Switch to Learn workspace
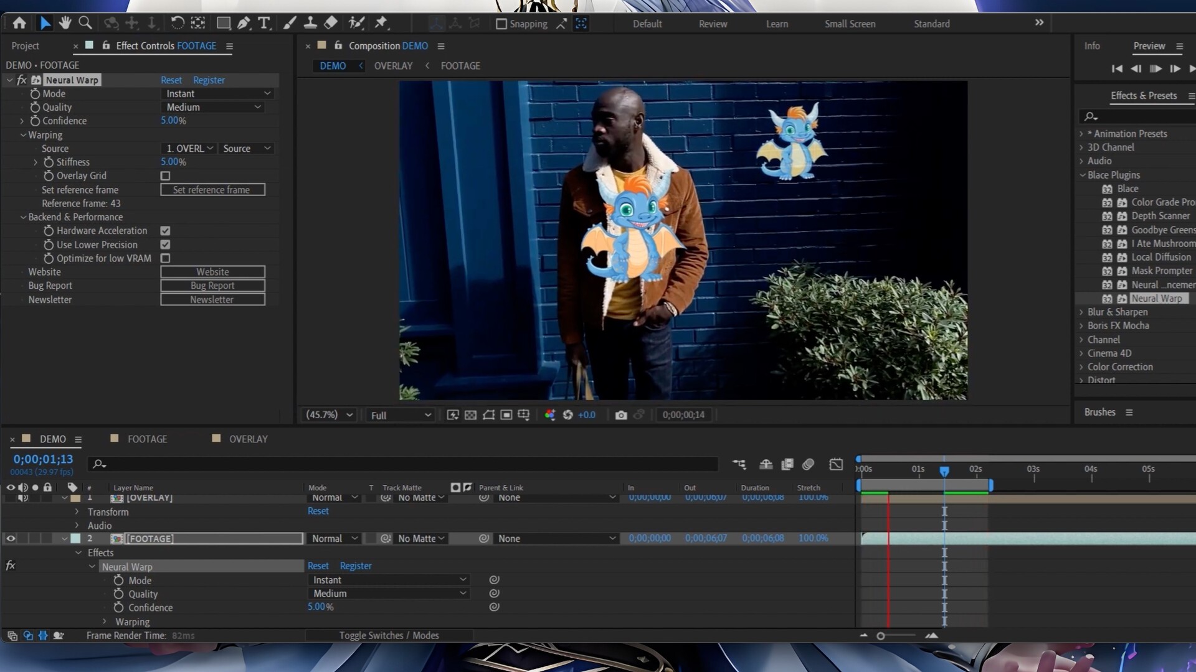The height and width of the screenshot is (672, 1196). pos(777,24)
